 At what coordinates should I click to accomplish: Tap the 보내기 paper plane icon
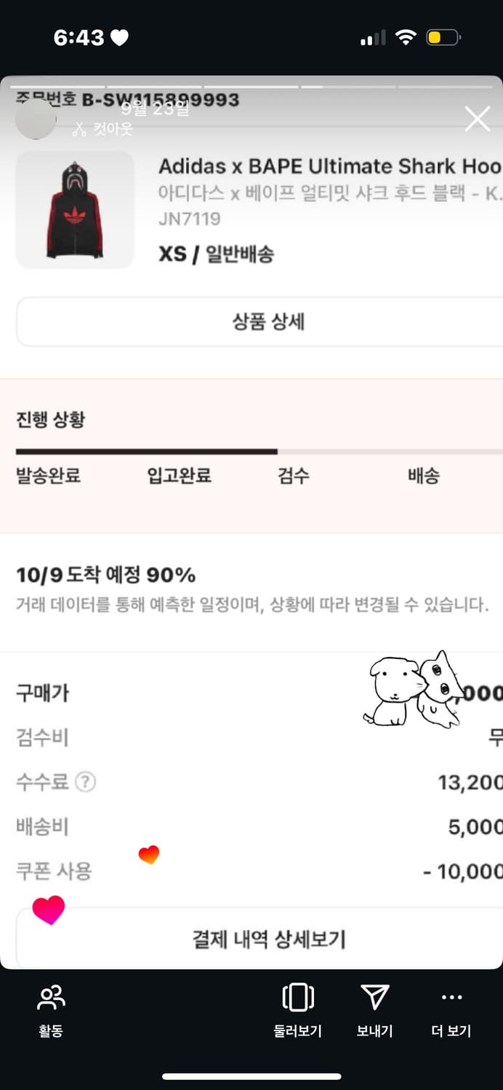pyautogui.click(x=374, y=998)
